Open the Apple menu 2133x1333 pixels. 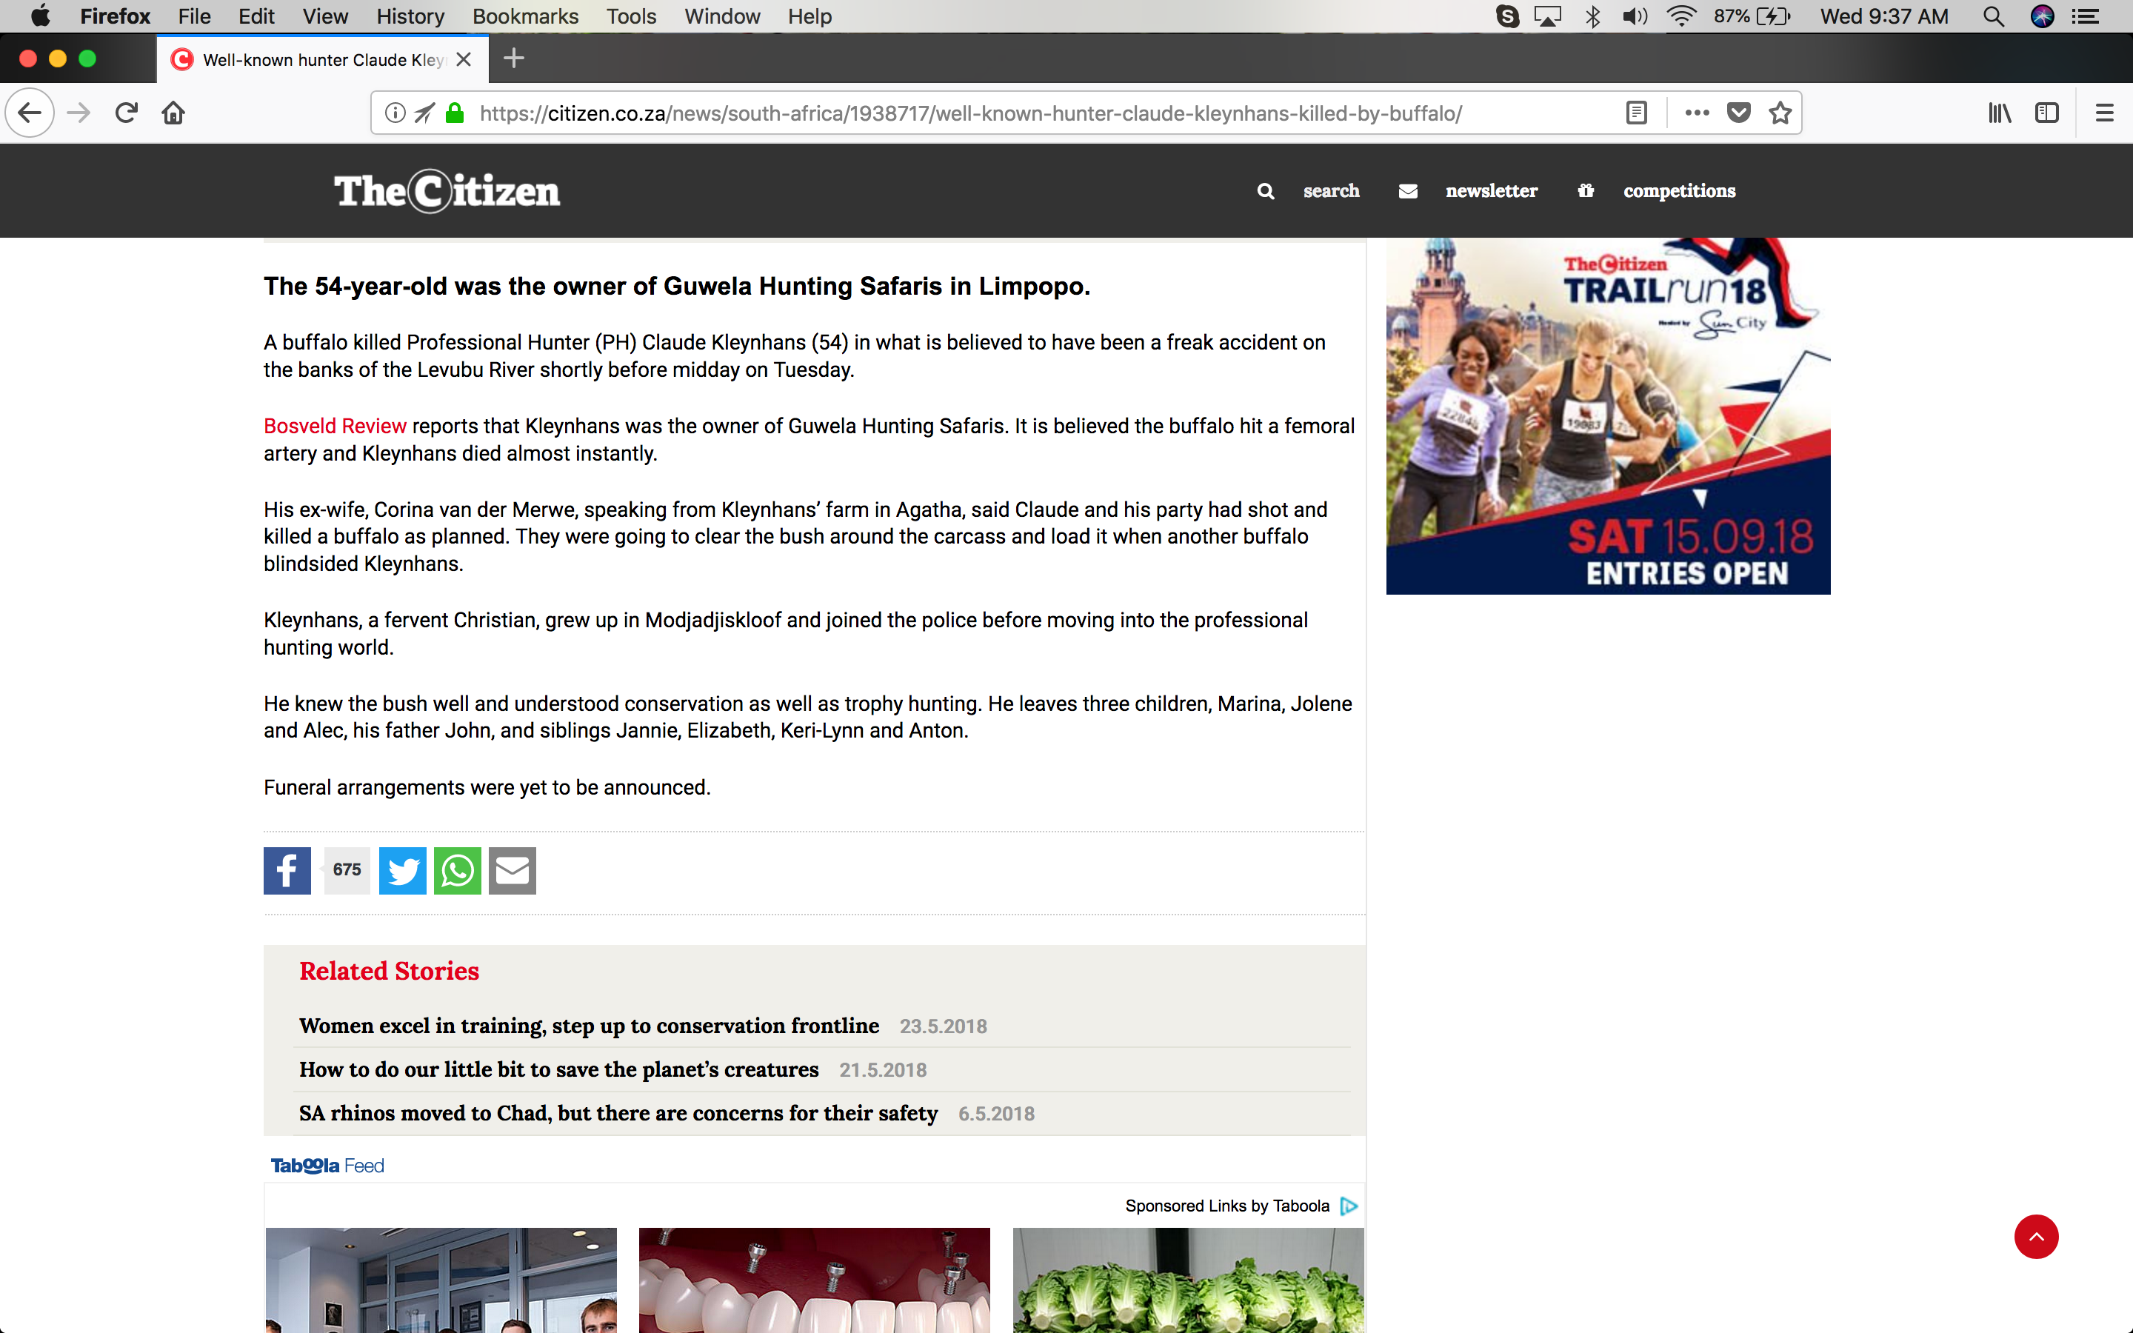[x=40, y=16]
